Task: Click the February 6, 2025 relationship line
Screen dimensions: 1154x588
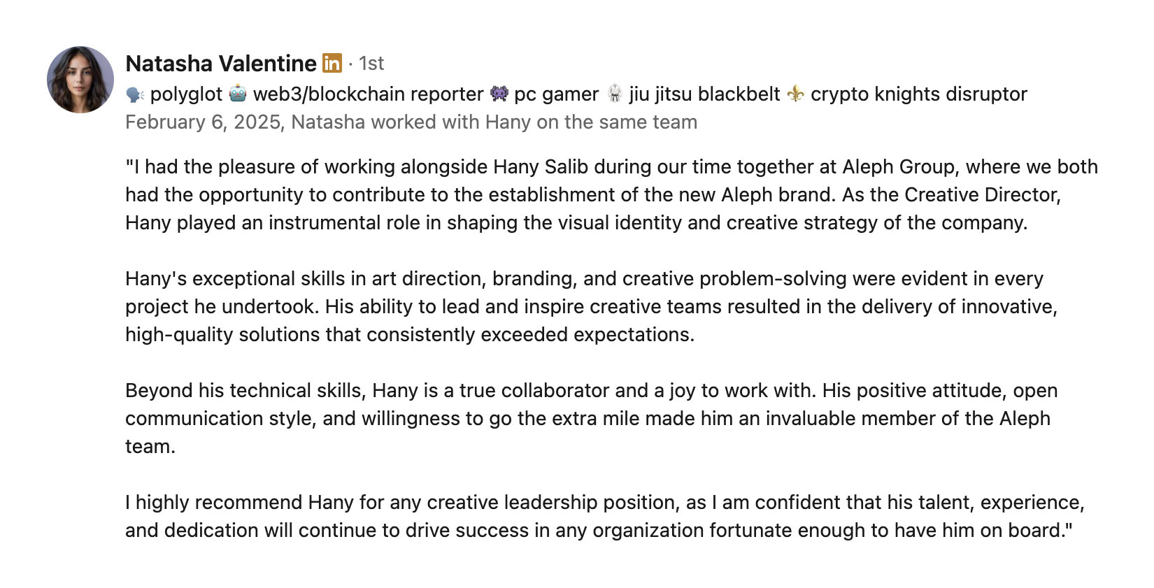Action: coord(411,122)
